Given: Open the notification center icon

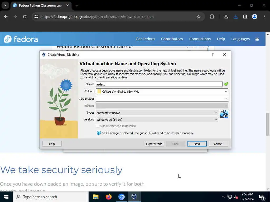Looking at the screenshot, I should click(x=262, y=197).
